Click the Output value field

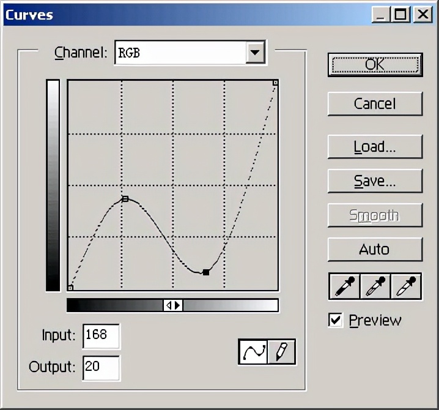coord(101,368)
